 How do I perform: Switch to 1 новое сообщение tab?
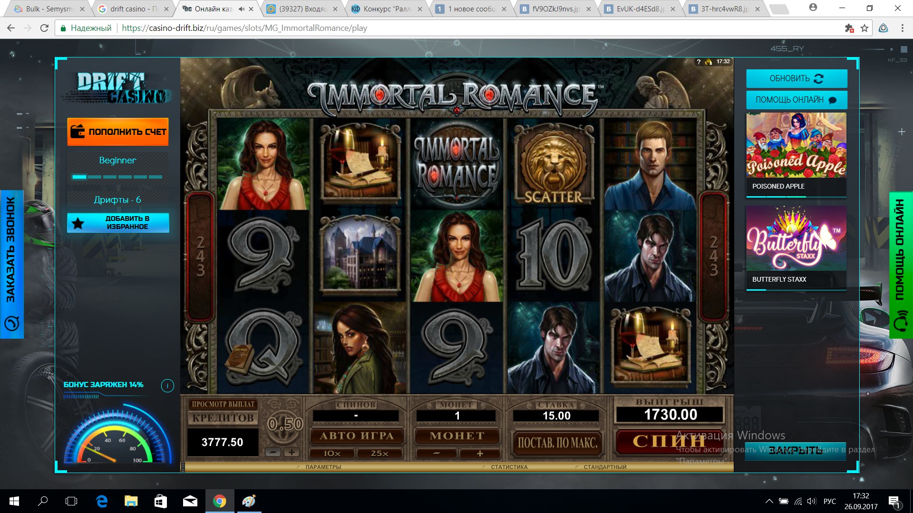coord(472,9)
